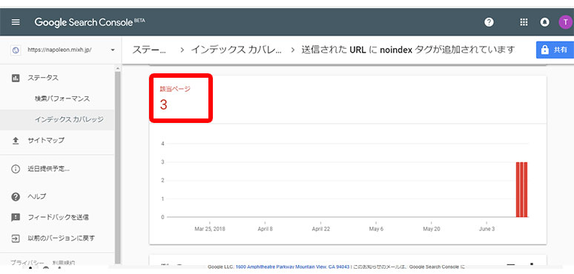
Task: Click the blue 共有 share button
Action: pos(555,50)
